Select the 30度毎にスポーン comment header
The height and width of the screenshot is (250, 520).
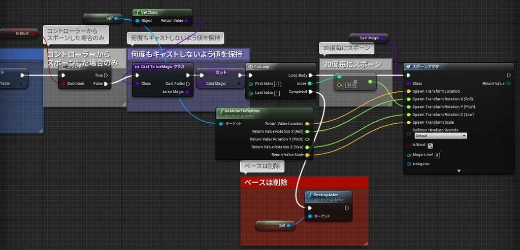(355, 64)
